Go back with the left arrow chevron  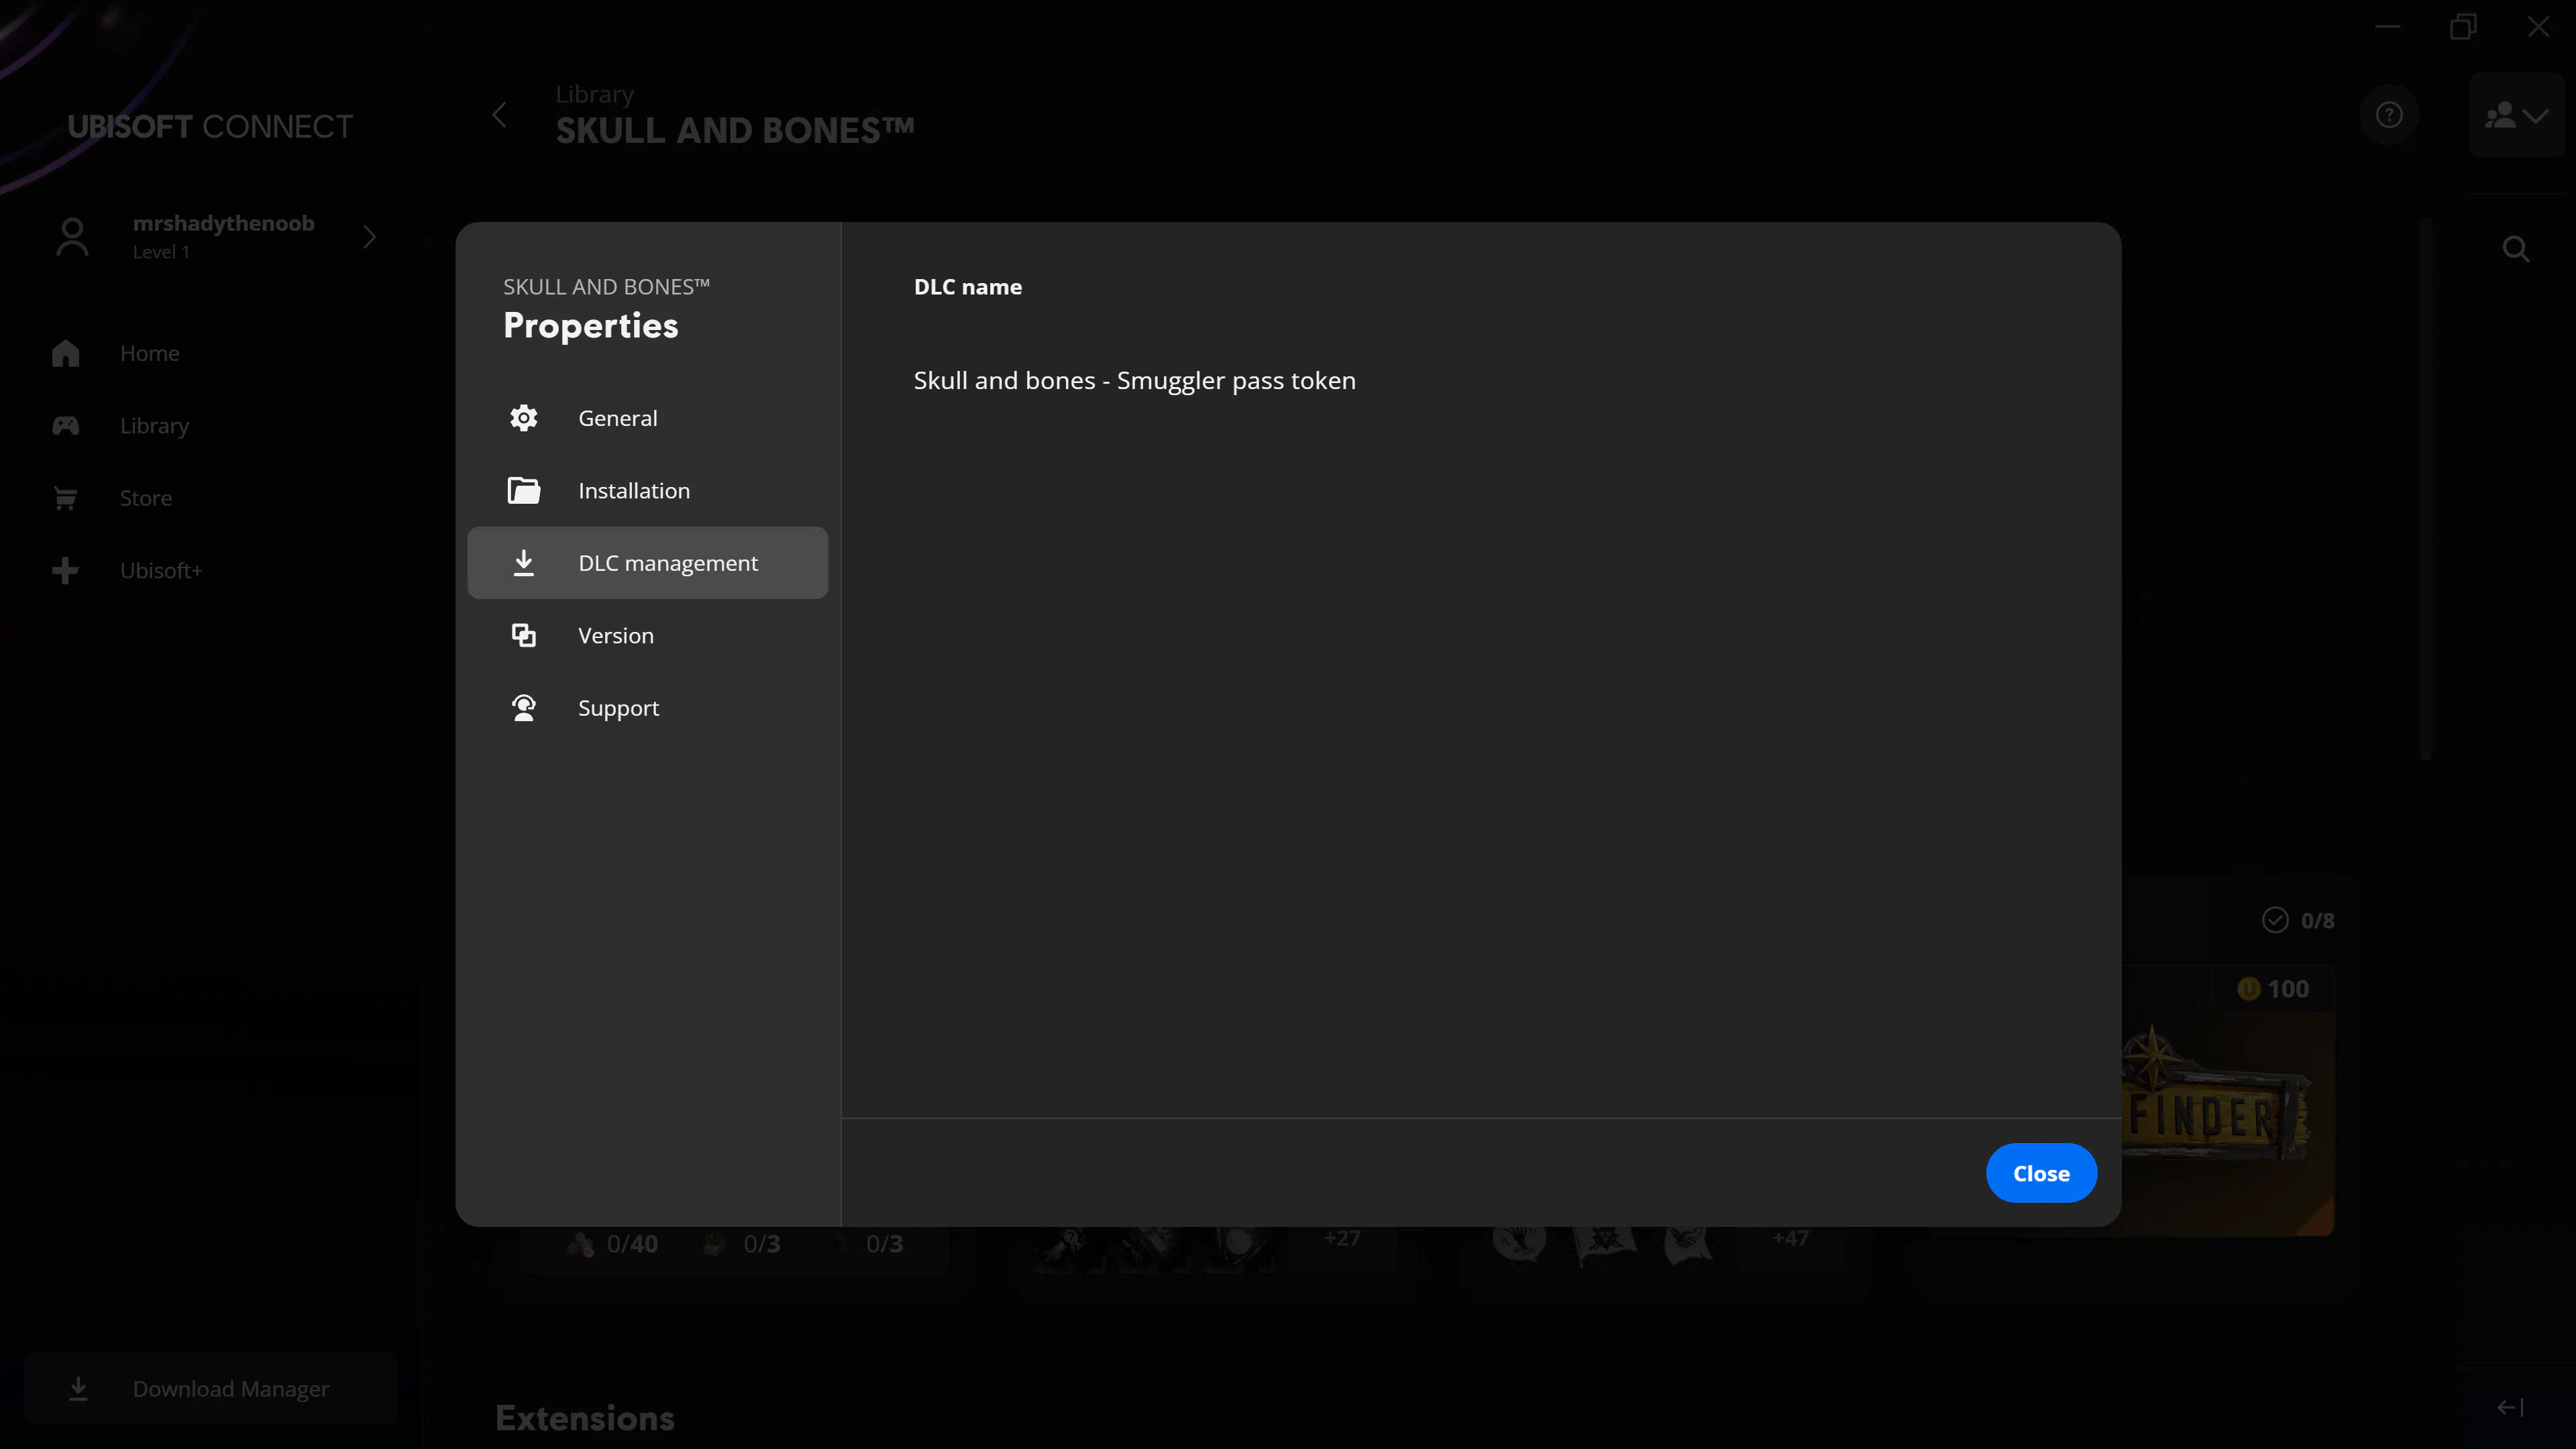500,115
